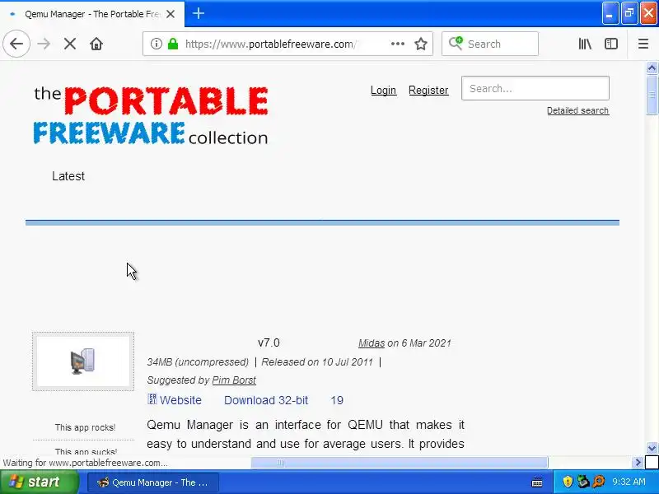Focus the Firefox toolbar Search box
The image size is (659, 494).
point(490,44)
